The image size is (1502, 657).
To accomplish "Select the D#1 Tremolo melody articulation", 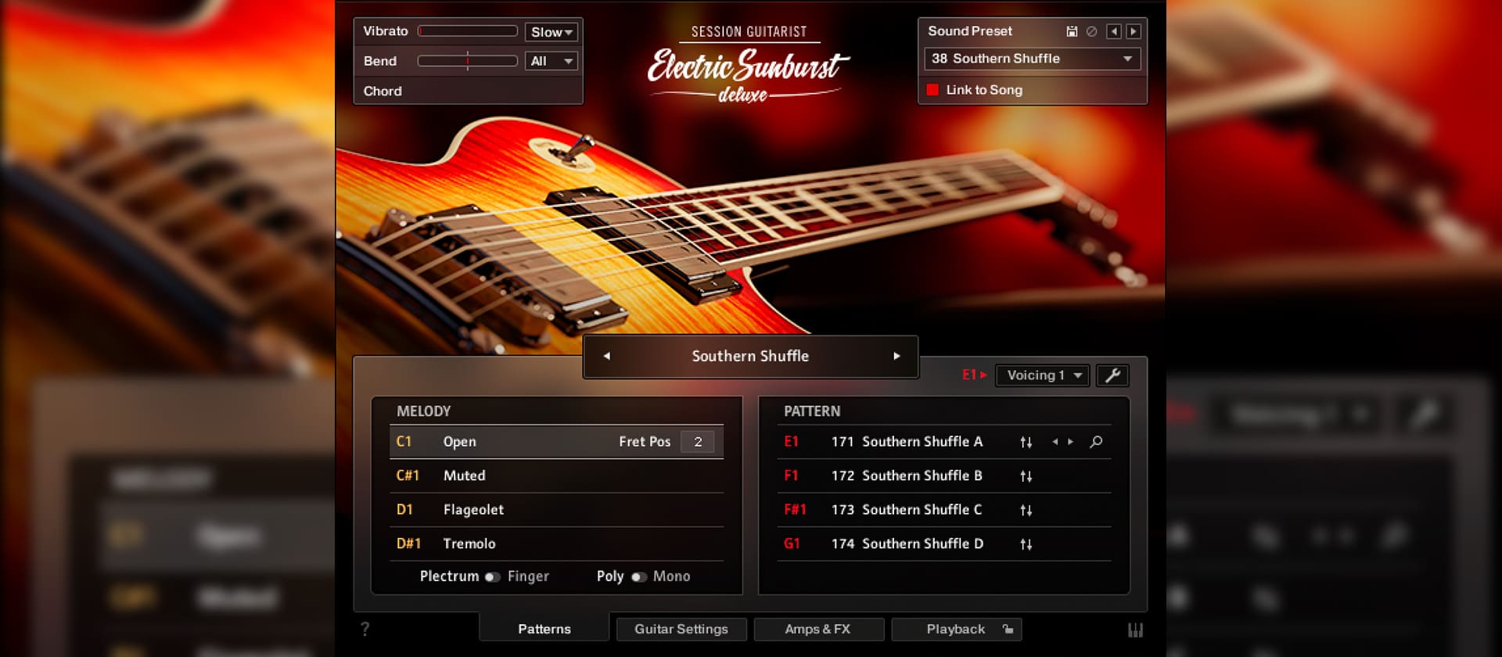I will pyautogui.click(x=556, y=544).
